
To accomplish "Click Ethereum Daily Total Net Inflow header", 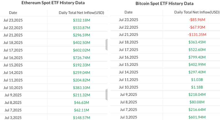I will point(81,12).
